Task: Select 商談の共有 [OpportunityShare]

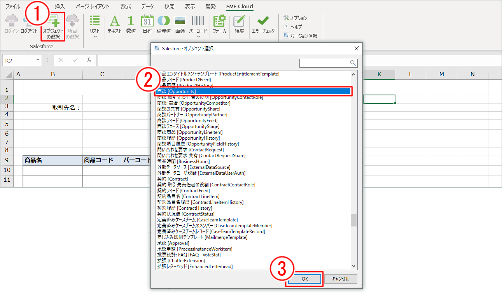Action: tap(189, 109)
